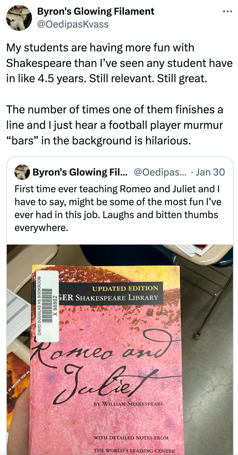
Task: Click the With Detailed Notes From text on the cover
Action: 131,438
